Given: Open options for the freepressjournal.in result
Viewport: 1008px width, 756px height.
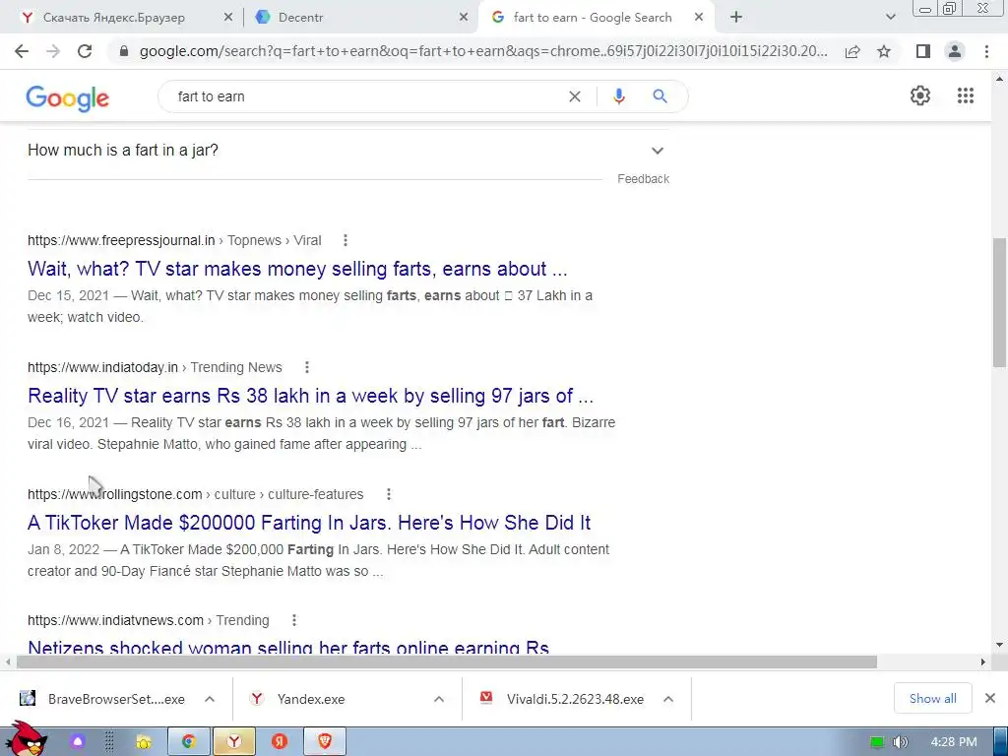Looking at the screenshot, I should tap(346, 240).
